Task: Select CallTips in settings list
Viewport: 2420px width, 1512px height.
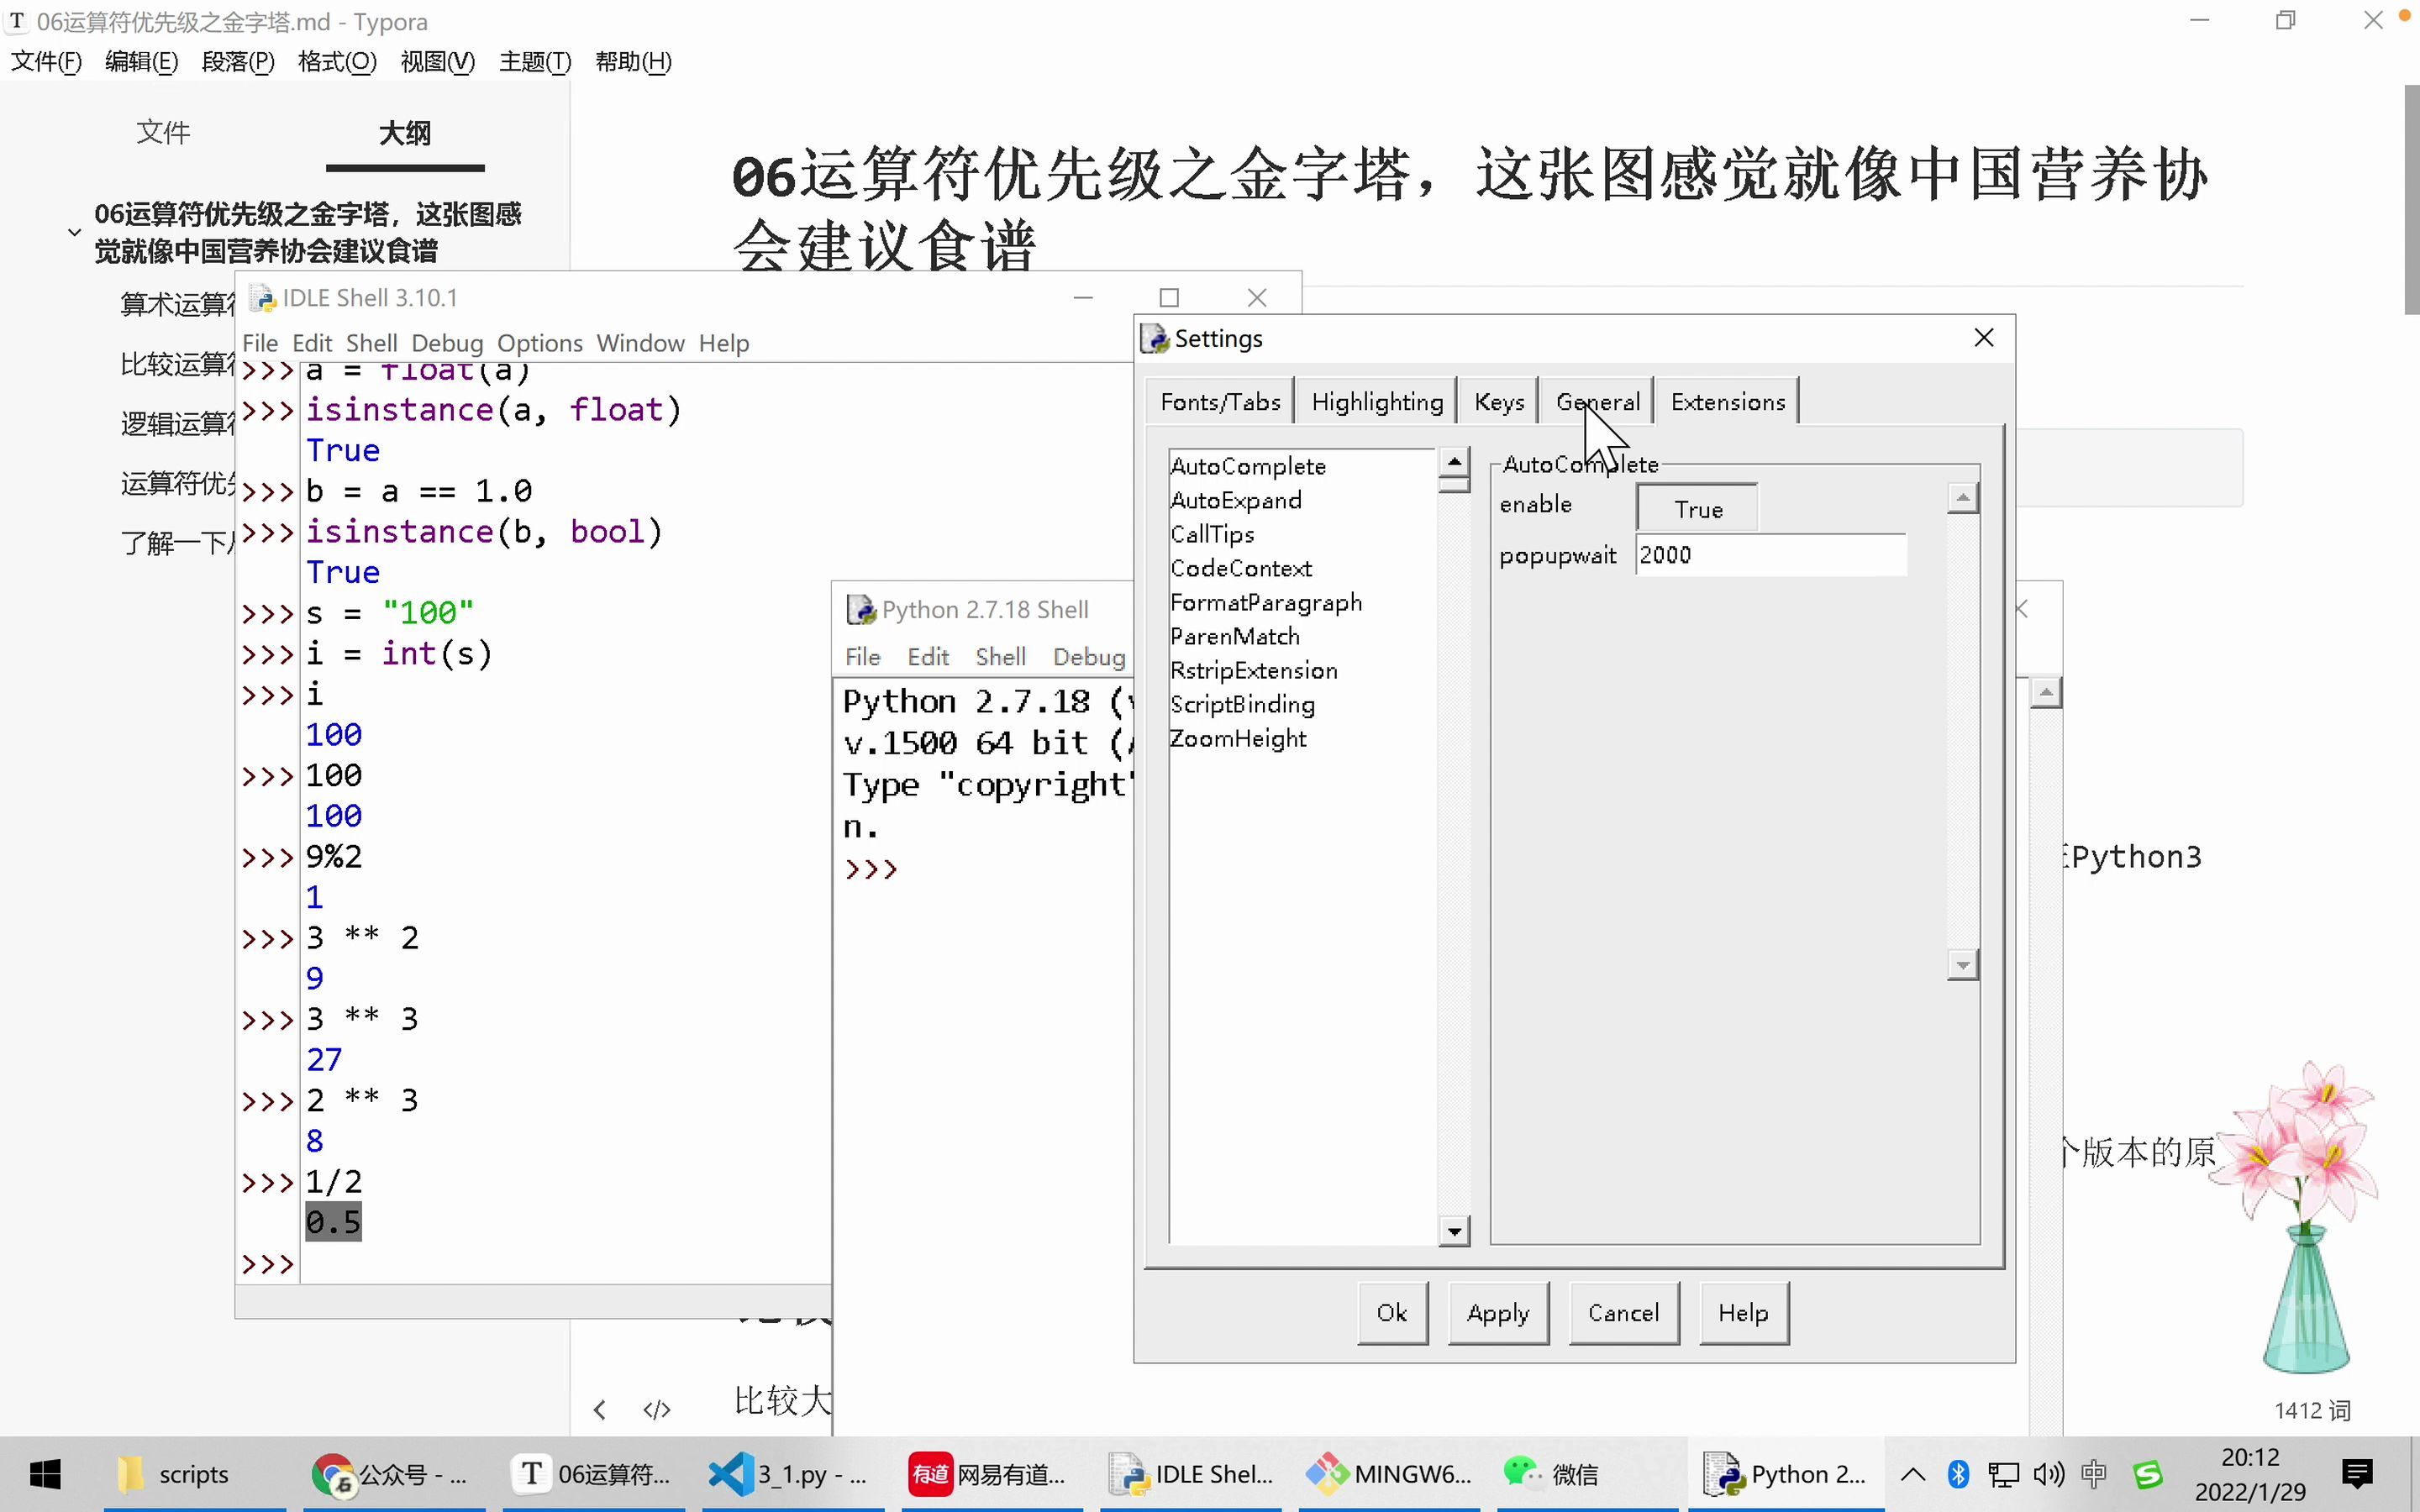Action: [x=1214, y=533]
